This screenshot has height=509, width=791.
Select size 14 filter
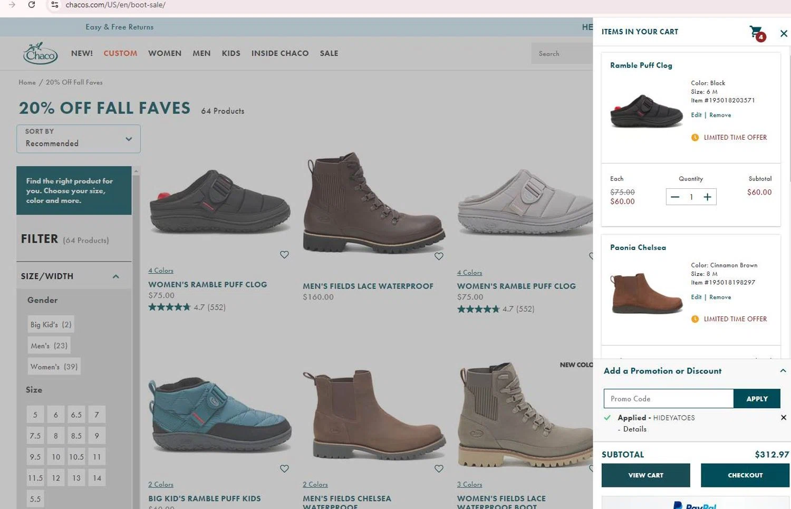(97, 478)
